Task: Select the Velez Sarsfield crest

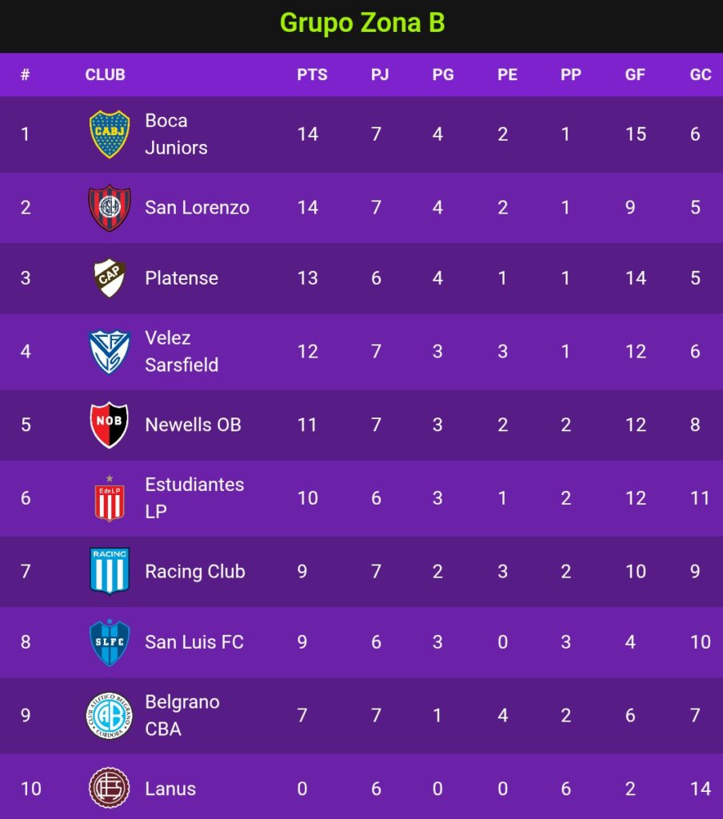Action: pyautogui.click(x=110, y=352)
